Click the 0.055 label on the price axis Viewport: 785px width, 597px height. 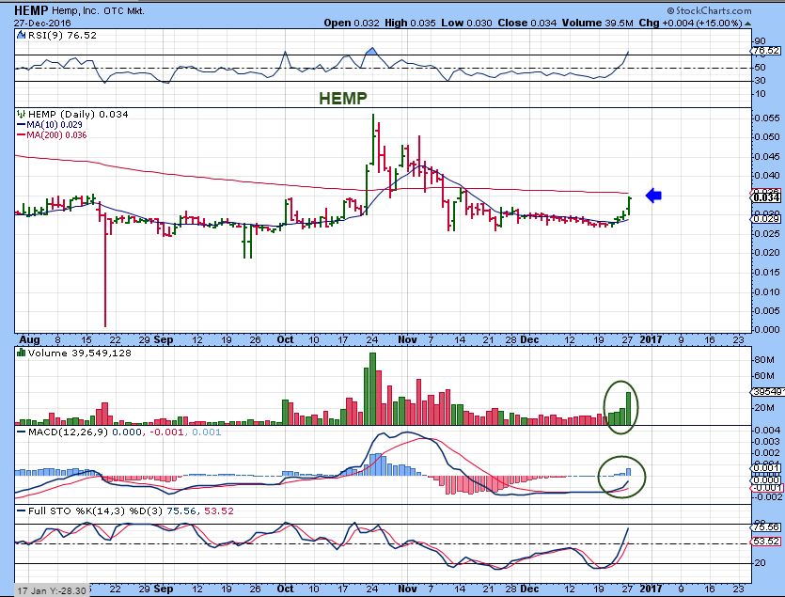click(x=767, y=118)
